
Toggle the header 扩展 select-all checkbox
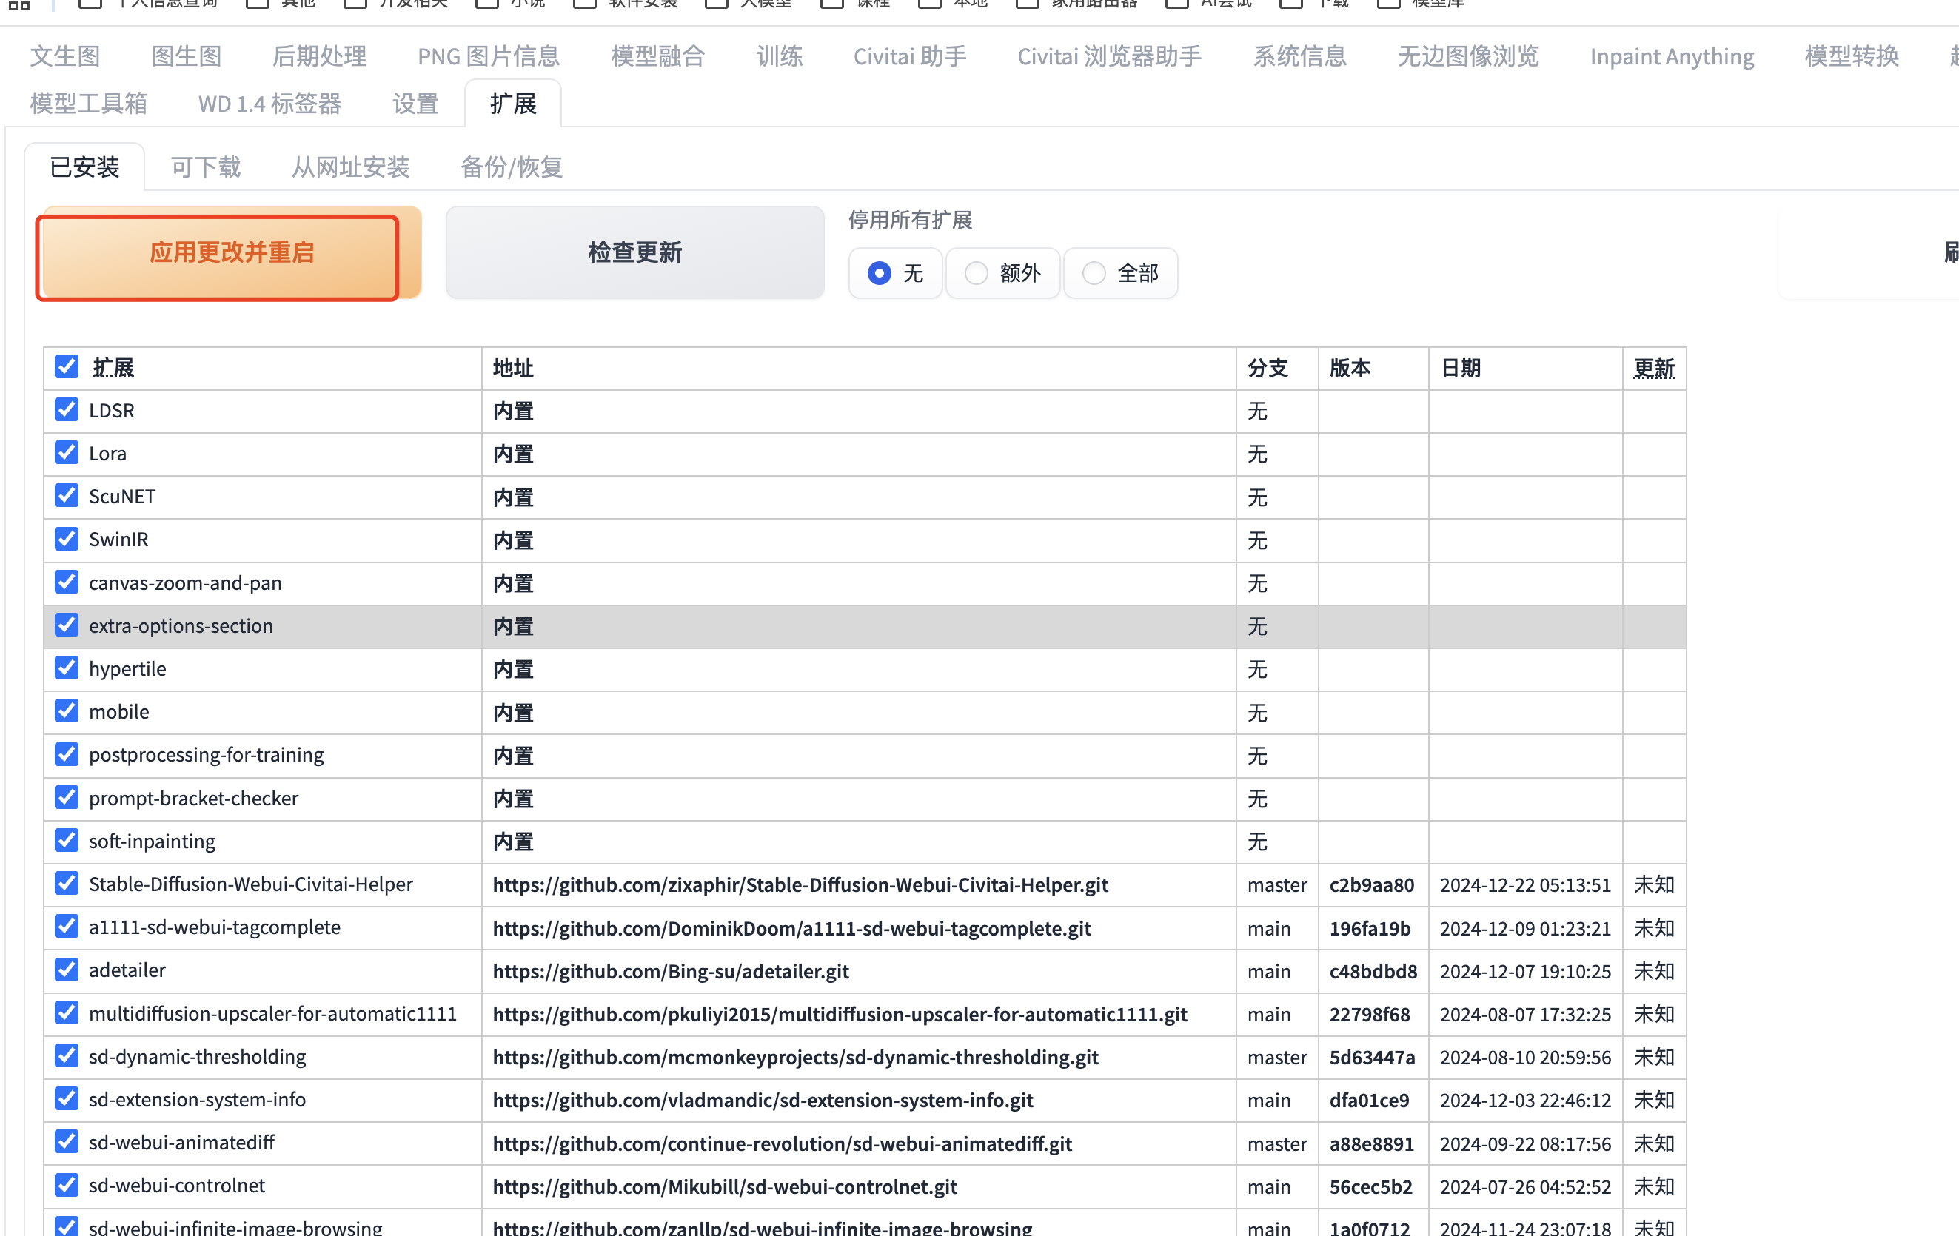tap(67, 367)
